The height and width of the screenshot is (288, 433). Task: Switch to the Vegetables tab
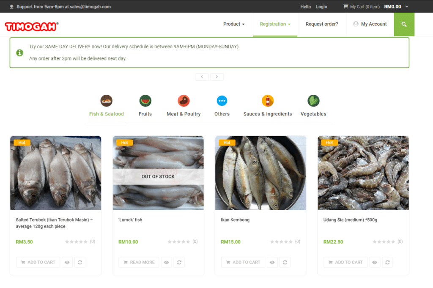click(x=313, y=114)
